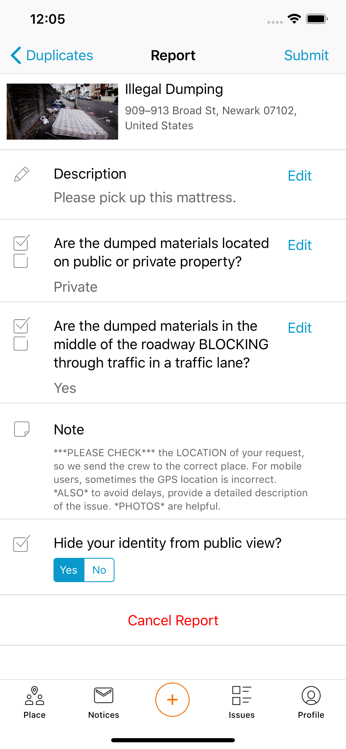Edit the public or private property answer
346x749 pixels.
[x=299, y=245]
